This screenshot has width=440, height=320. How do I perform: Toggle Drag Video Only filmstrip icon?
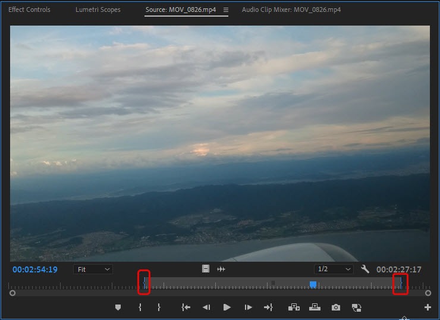[x=206, y=269]
